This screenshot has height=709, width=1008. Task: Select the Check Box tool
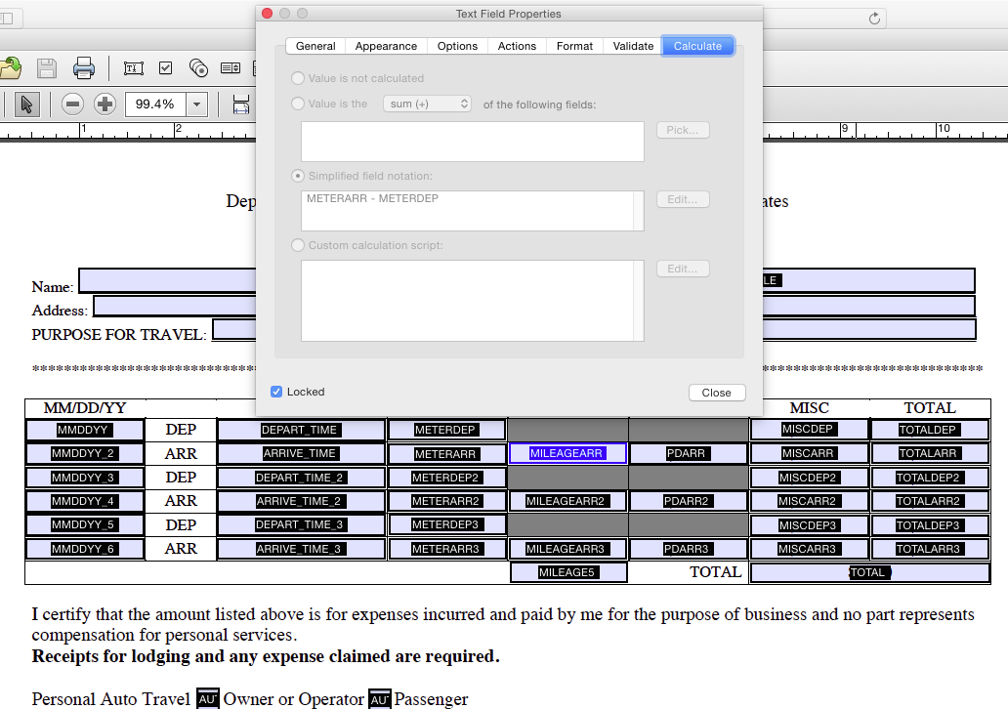(x=166, y=67)
